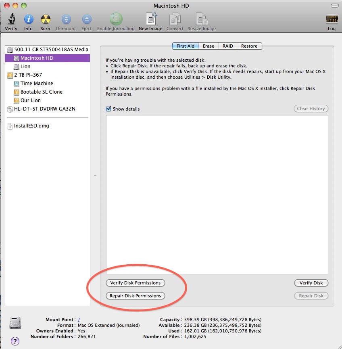Open the Log viewer icon

click(332, 19)
